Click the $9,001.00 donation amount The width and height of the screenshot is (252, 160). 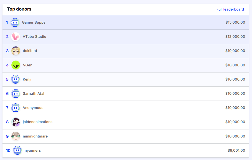236,150
